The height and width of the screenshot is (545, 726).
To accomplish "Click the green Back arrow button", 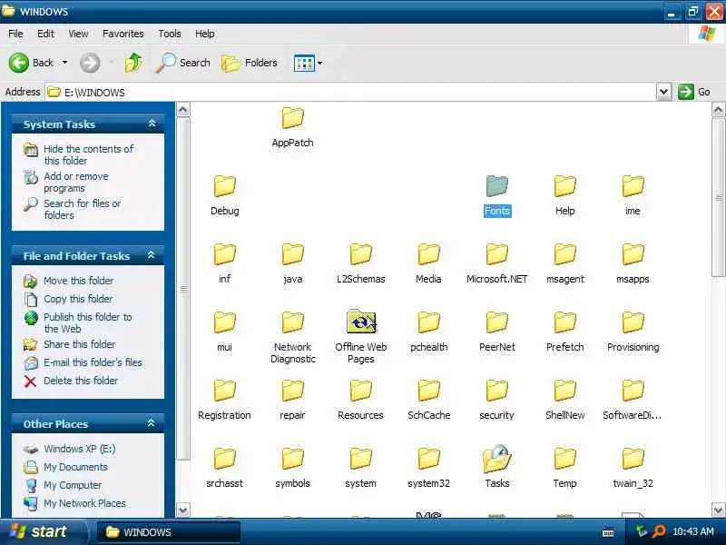I will (x=18, y=63).
